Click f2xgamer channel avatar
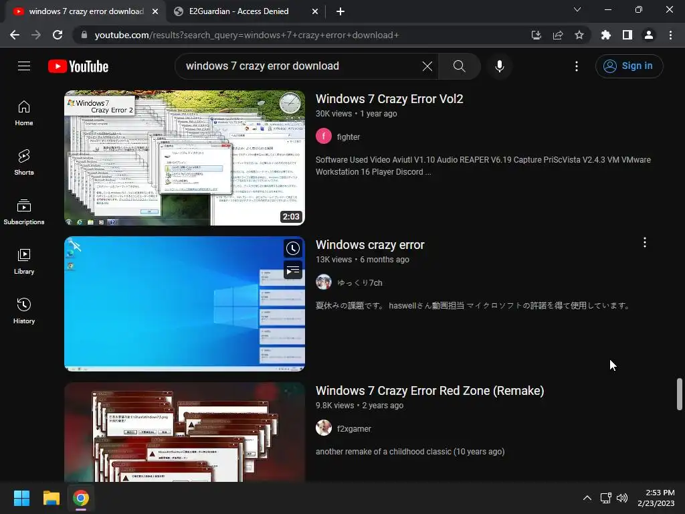The height and width of the screenshot is (514, 685). pos(324,428)
